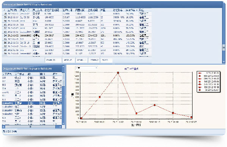Open the chart type dropdown above the graph
227x147 pixels.
(86, 68)
